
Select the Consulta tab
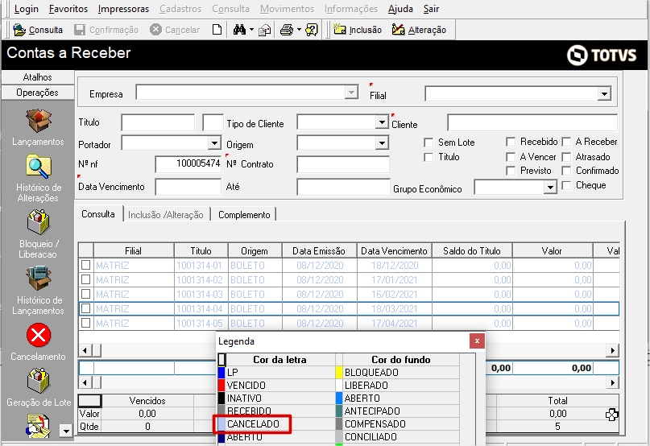click(98, 214)
